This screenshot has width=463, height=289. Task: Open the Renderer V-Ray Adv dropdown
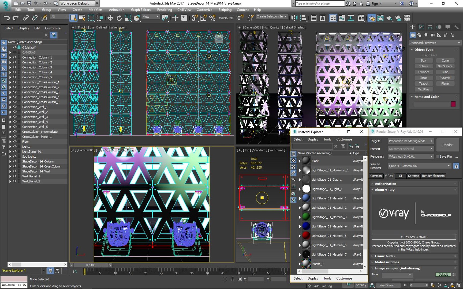point(410,157)
